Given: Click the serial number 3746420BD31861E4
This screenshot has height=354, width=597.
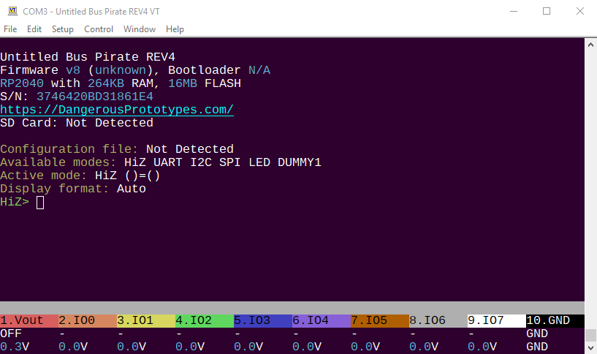Looking at the screenshot, I should 95,97.
